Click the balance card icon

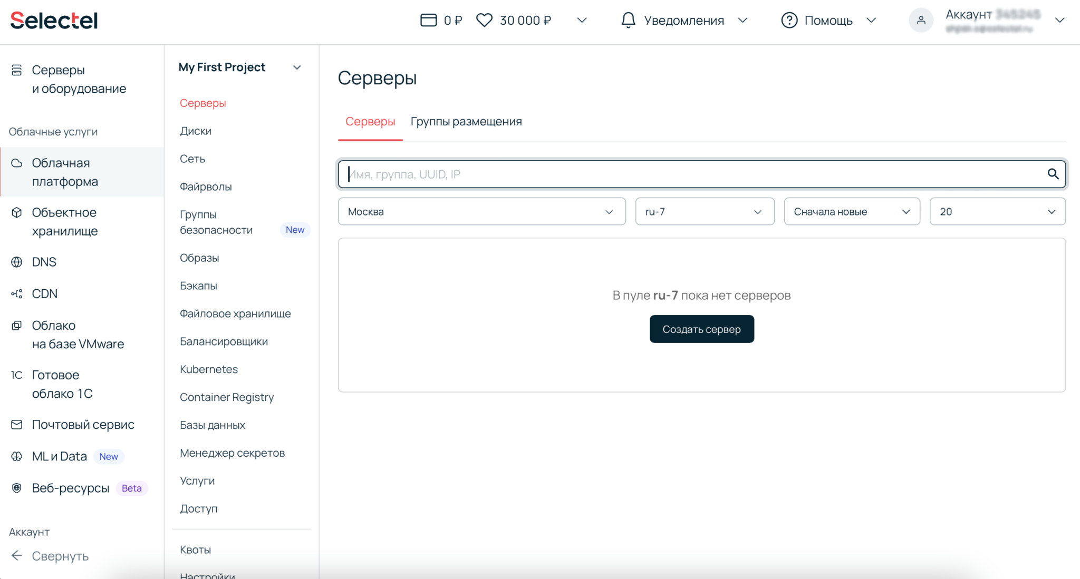[428, 21]
